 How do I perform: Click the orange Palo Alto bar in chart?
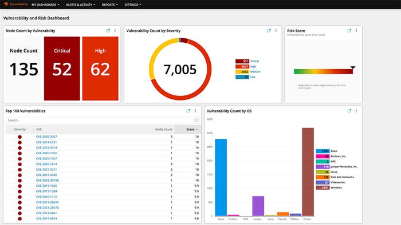tap(283, 214)
